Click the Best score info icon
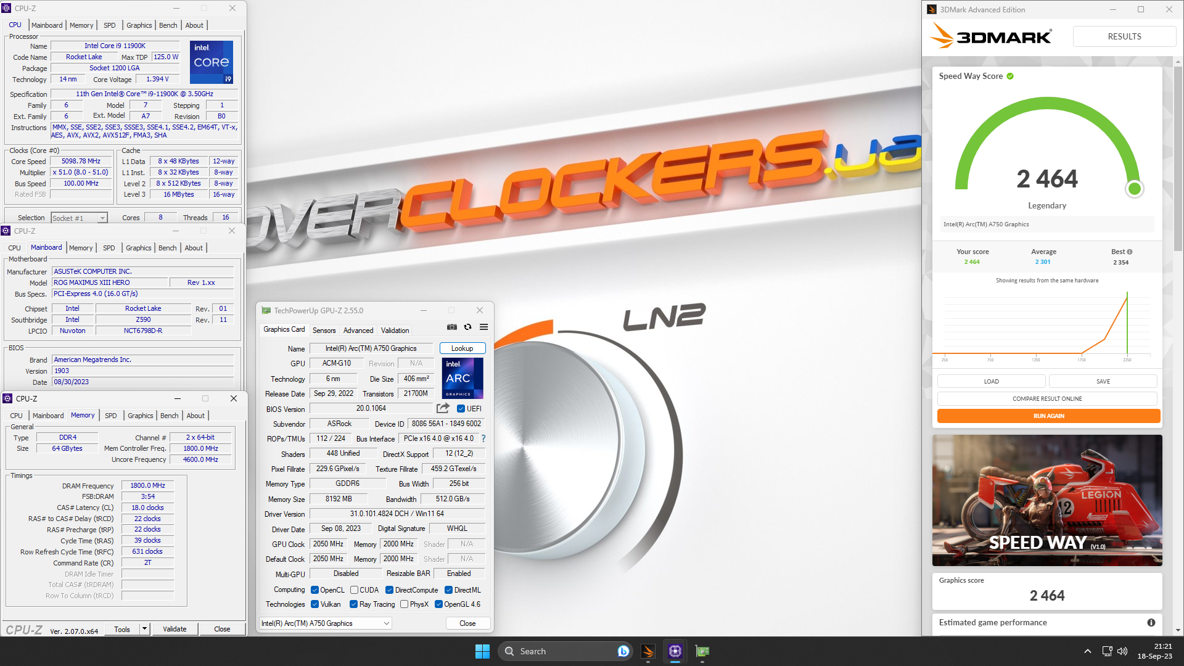Image resolution: width=1184 pixels, height=666 pixels. [1130, 252]
